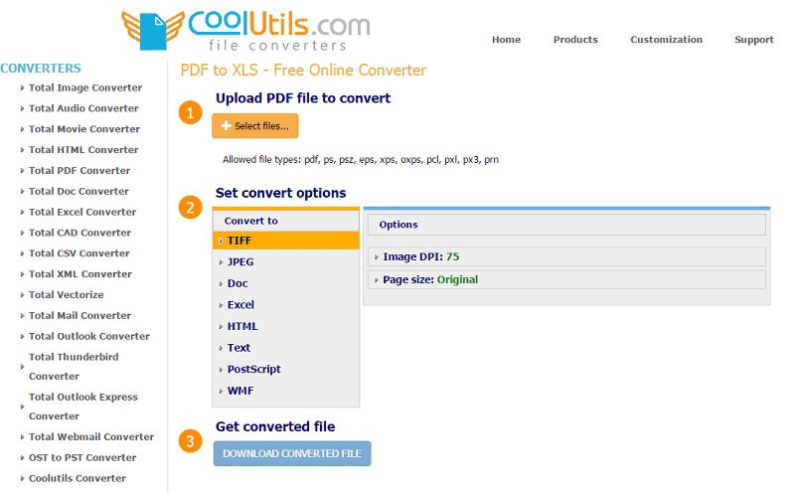Select WMF output format
The image size is (795, 492).
coord(239,391)
